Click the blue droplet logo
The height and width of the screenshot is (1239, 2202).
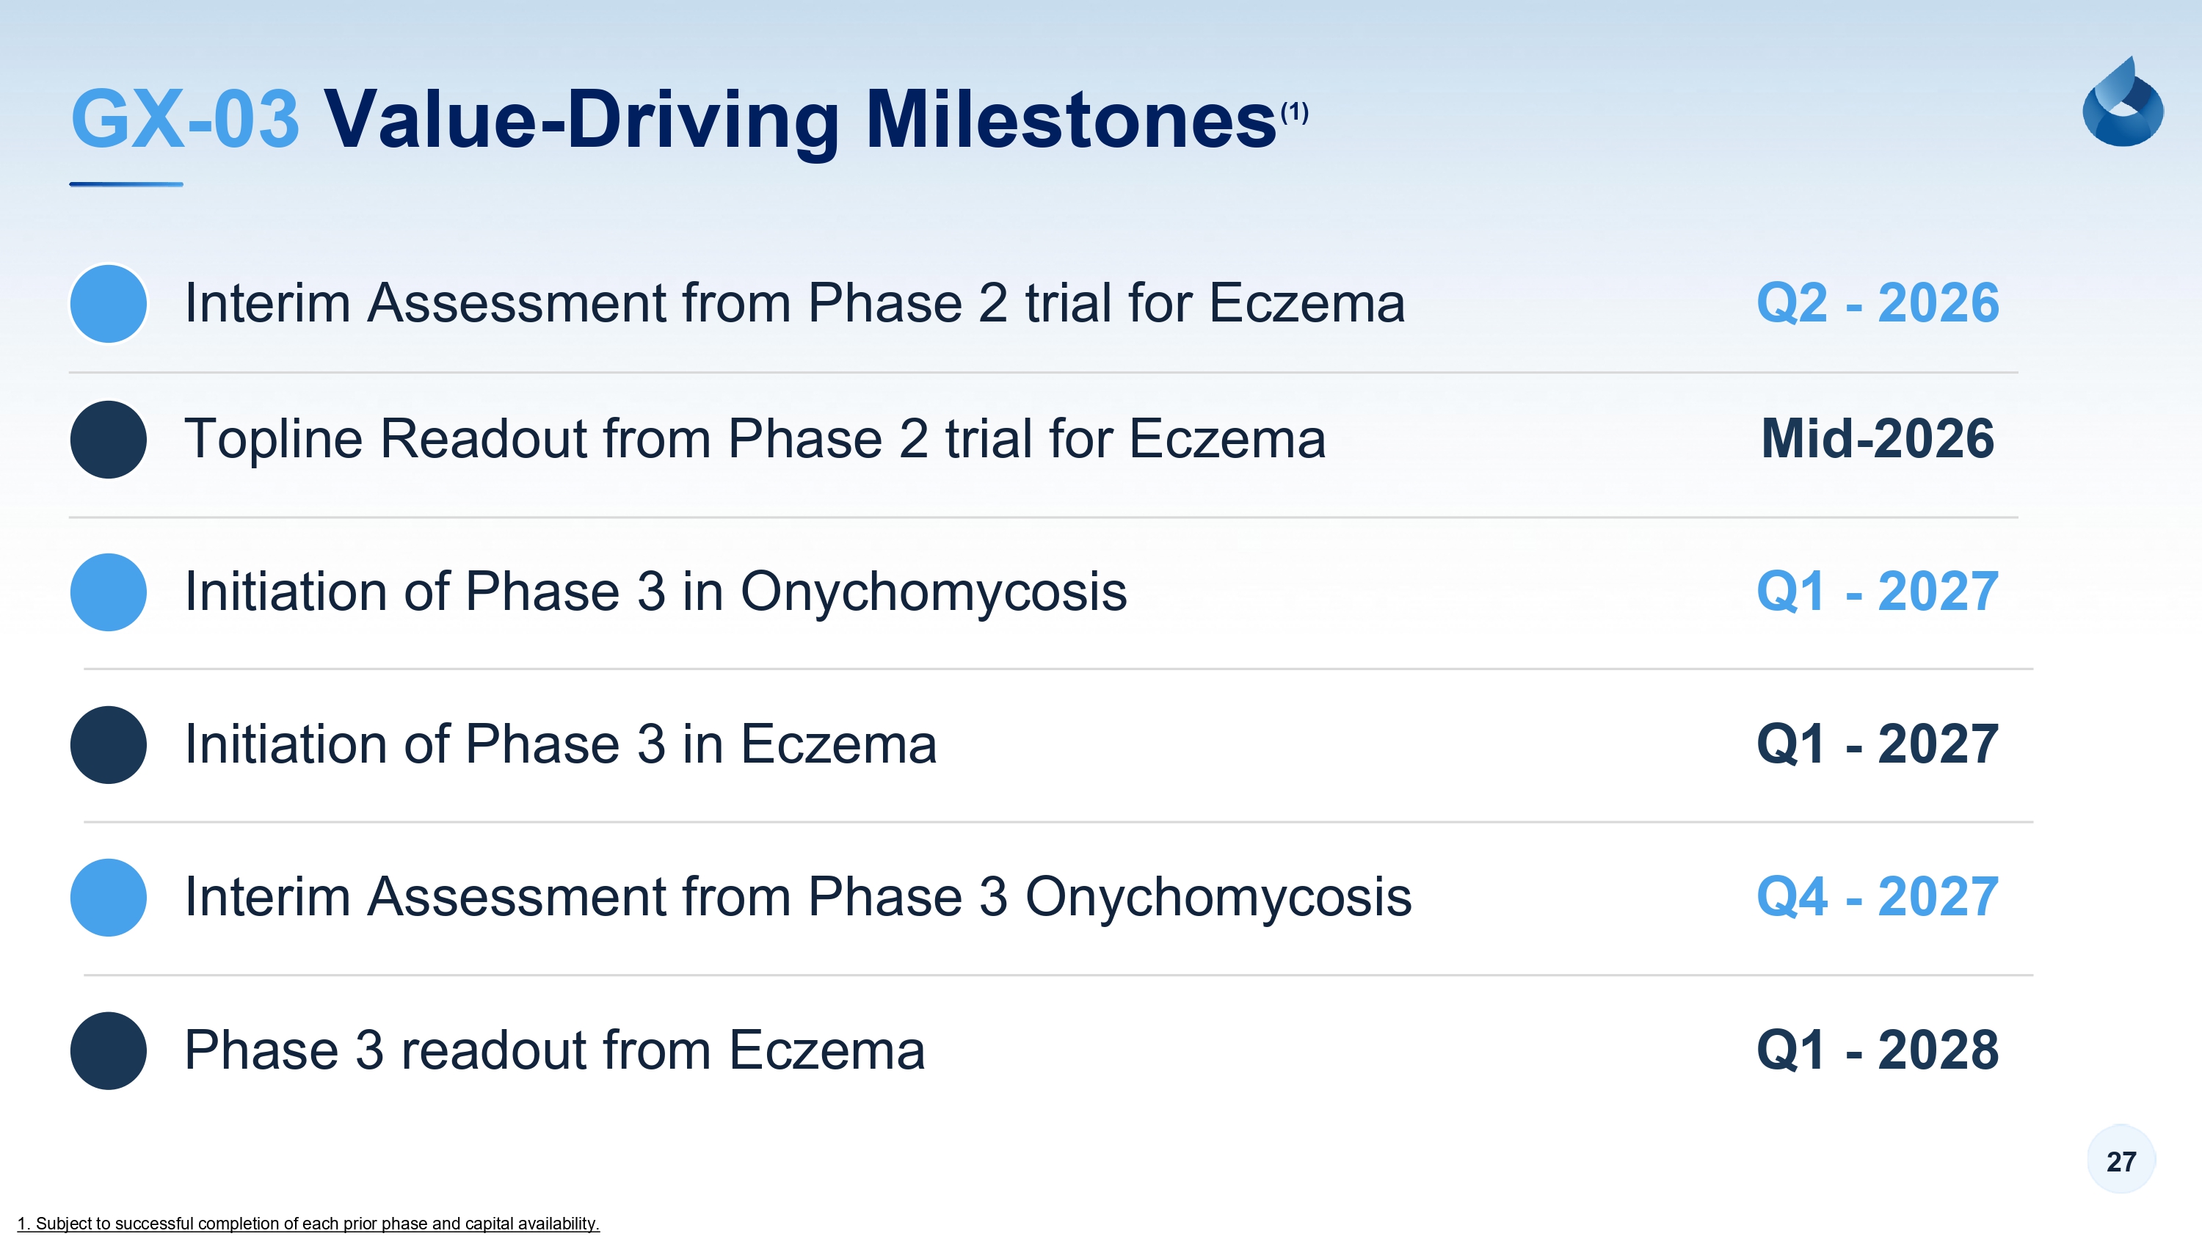coord(2123,103)
